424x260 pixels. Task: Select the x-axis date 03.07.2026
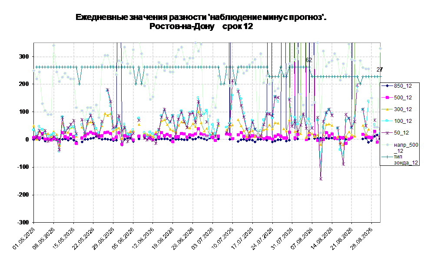(203, 238)
